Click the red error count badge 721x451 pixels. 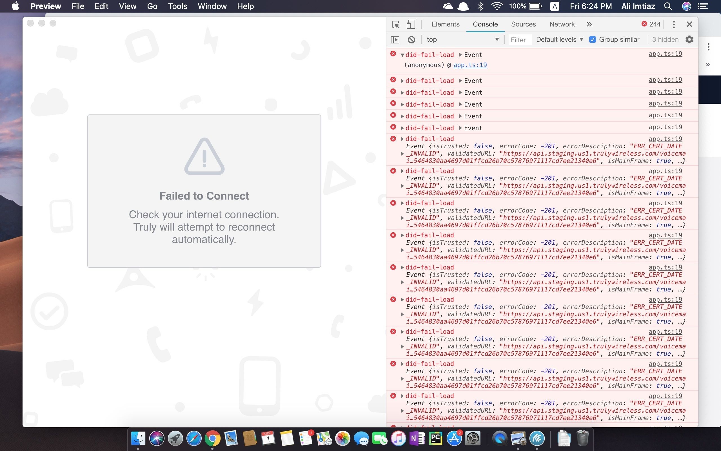(651, 24)
